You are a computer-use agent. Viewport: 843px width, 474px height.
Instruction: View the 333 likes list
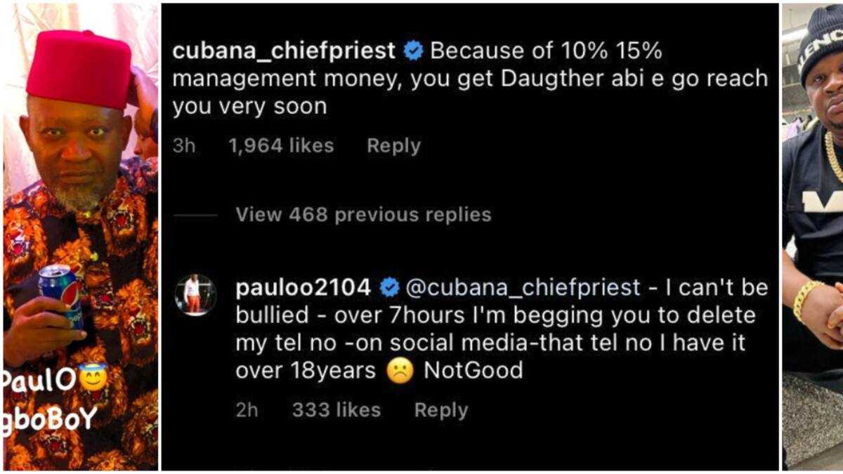[x=336, y=410]
